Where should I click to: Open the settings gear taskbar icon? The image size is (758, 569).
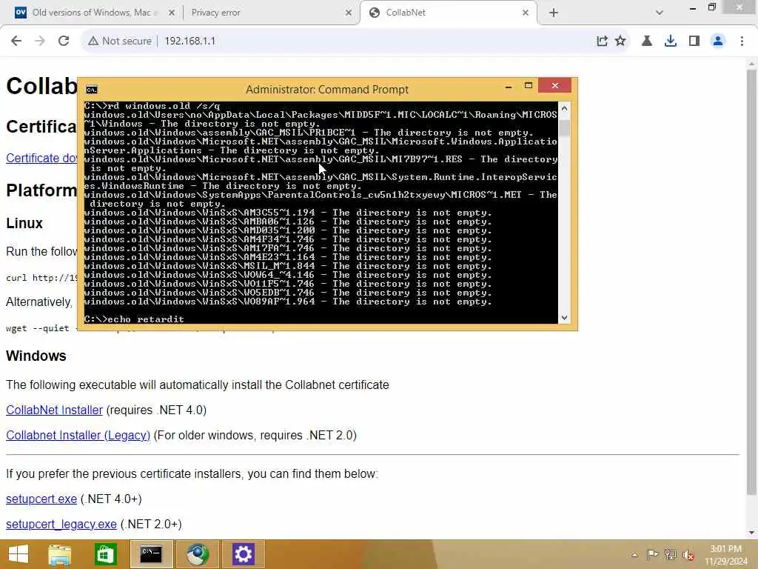(x=243, y=554)
